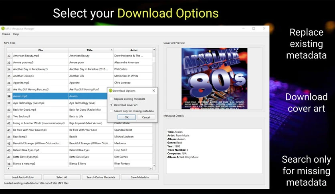Click title cell Baja Imperial (Maxi Version)
The width and height of the screenshot is (335, 194).
coord(88,123)
